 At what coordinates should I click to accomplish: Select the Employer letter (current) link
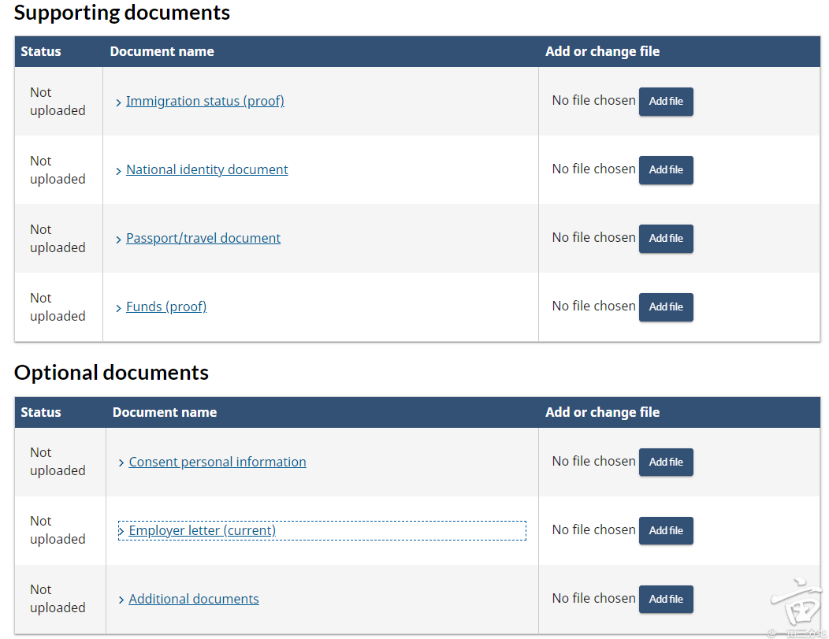click(203, 530)
